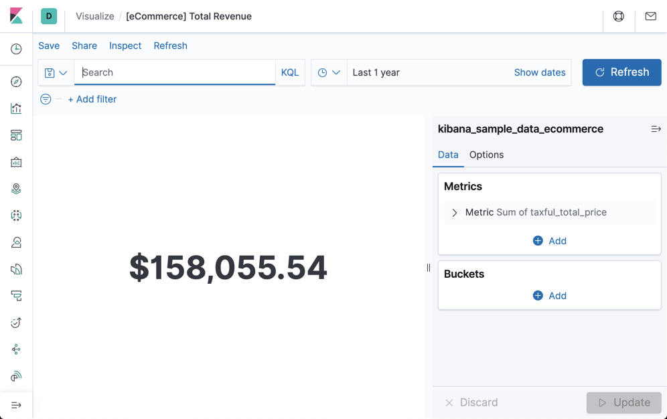Open APM icon in sidebar
667x419 pixels.
coord(16,296)
